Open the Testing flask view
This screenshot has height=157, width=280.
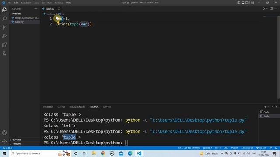click(4, 53)
